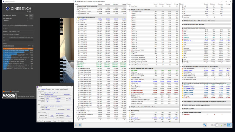
Task: Switch to the CPU tab in CPU-Z
Action: [x=39, y=89]
